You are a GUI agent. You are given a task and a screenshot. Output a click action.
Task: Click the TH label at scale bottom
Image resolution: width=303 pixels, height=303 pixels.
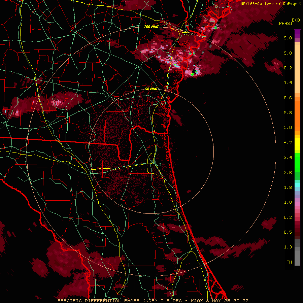(x=289, y=262)
